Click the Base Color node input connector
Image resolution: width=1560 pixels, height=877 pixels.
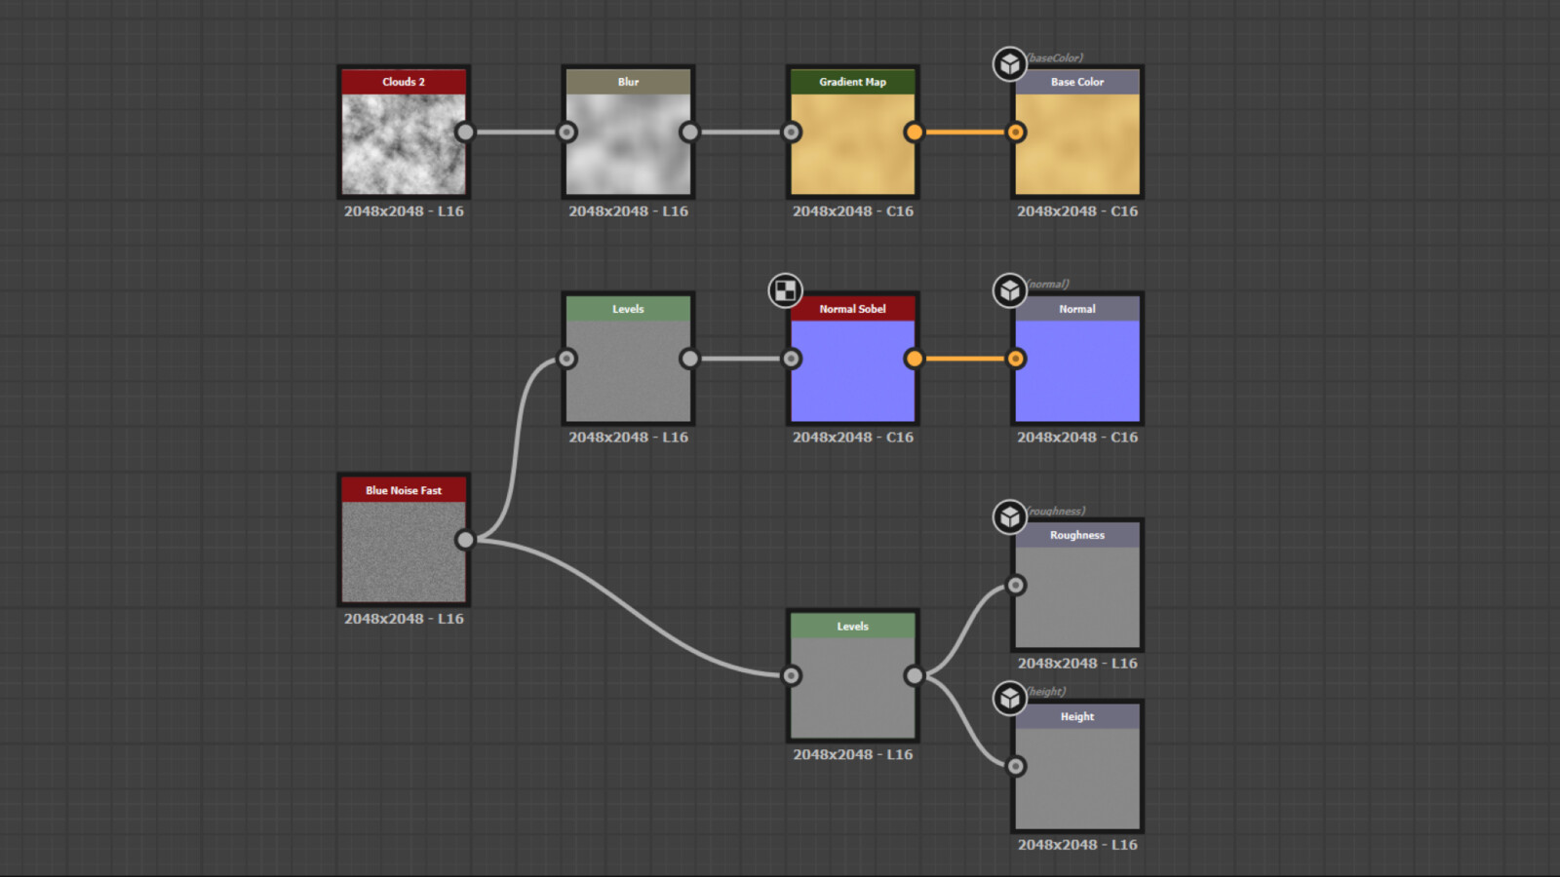[1016, 132]
